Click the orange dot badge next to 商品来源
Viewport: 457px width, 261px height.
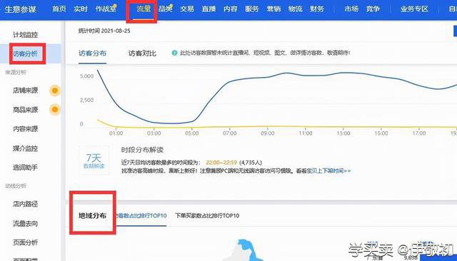click(x=55, y=110)
